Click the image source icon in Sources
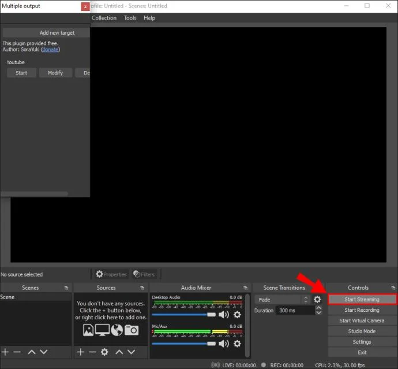 [88, 330]
